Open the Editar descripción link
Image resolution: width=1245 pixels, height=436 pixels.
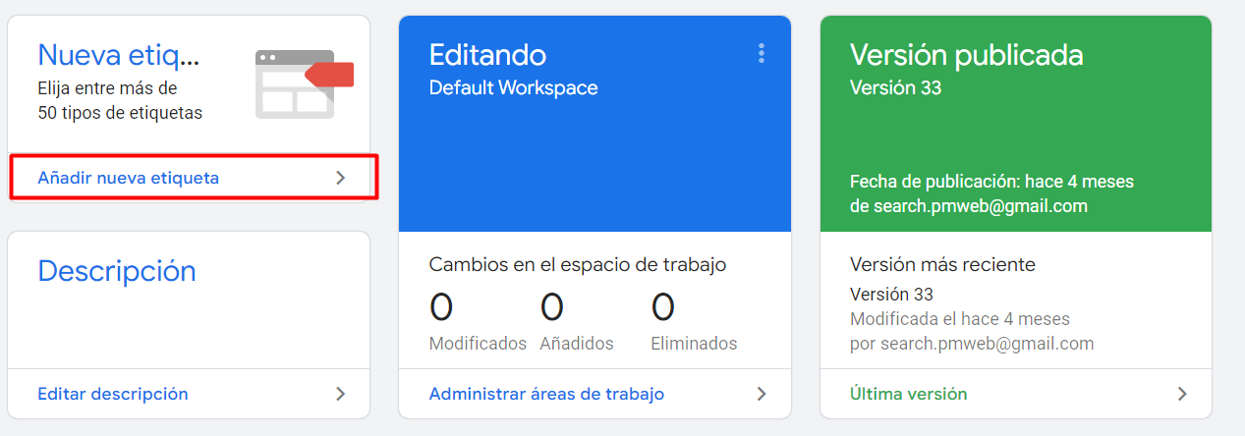coord(113,394)
